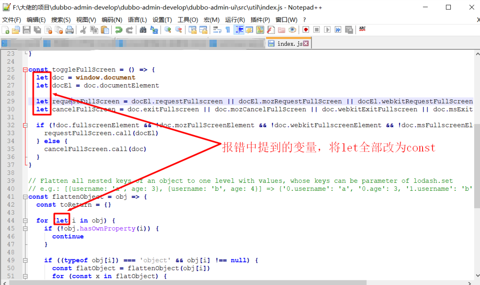Viewport: 480px width, 285px height.
Task: Cut selection with the scissors icon
Action: tap(83, 30)
